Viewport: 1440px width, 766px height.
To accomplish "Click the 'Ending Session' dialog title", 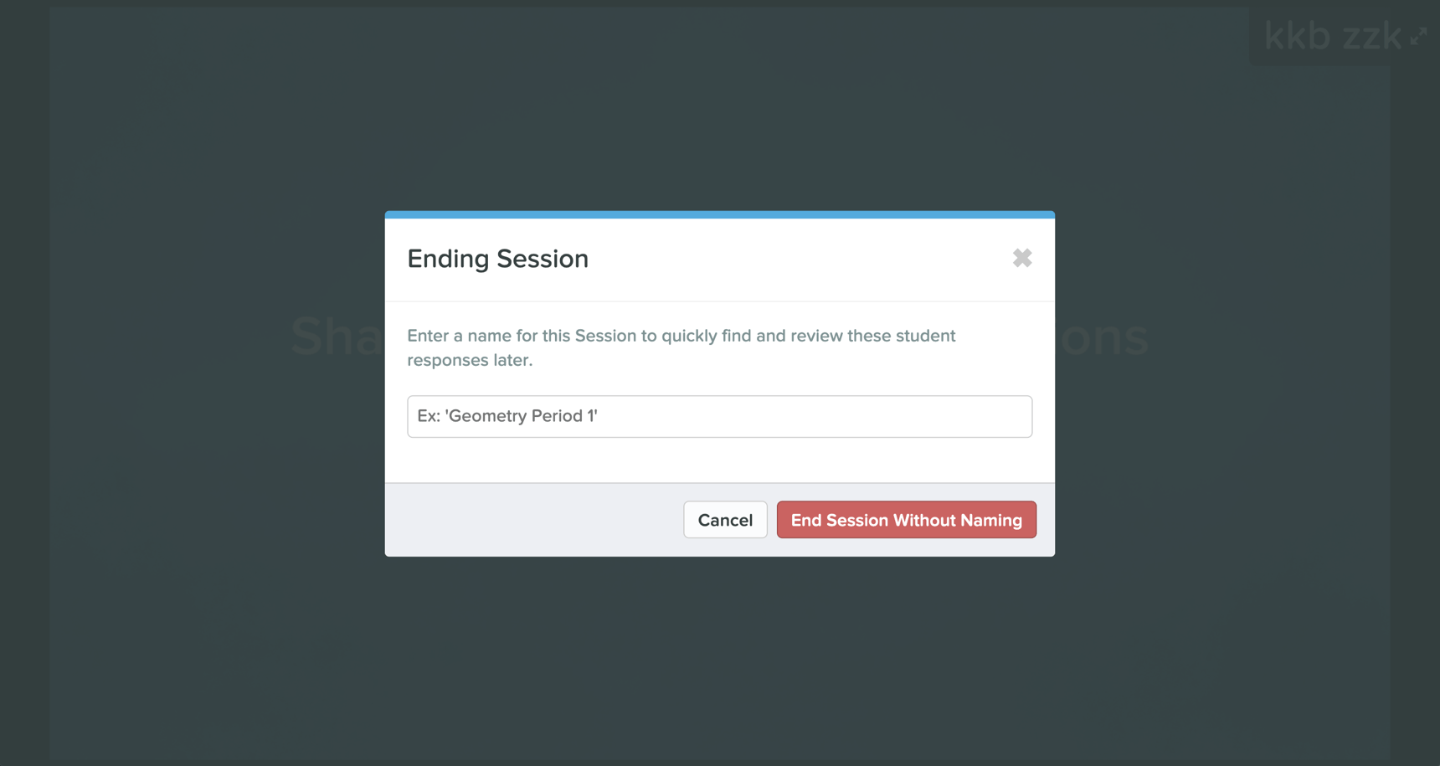I will pyautogui.click(x=497, y=259).
